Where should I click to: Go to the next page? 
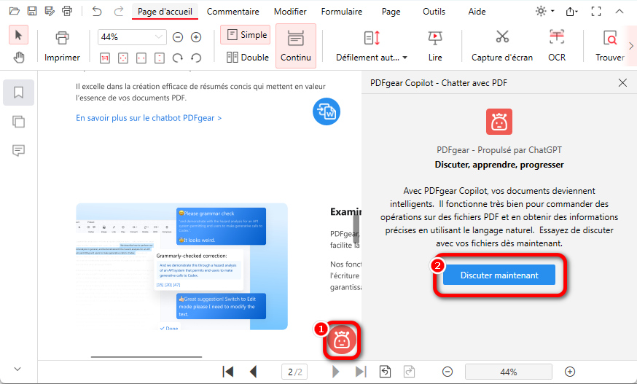tap(335, 372)
